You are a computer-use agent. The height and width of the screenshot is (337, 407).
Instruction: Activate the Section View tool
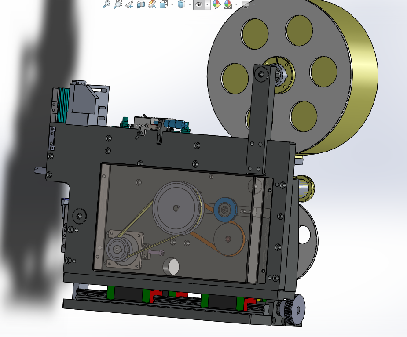point(140,4)
